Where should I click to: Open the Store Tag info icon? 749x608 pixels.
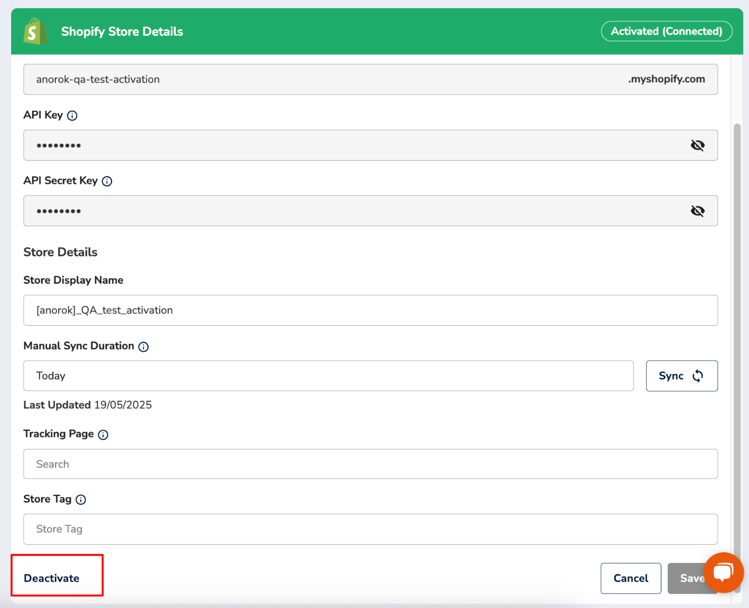[81, 500]
